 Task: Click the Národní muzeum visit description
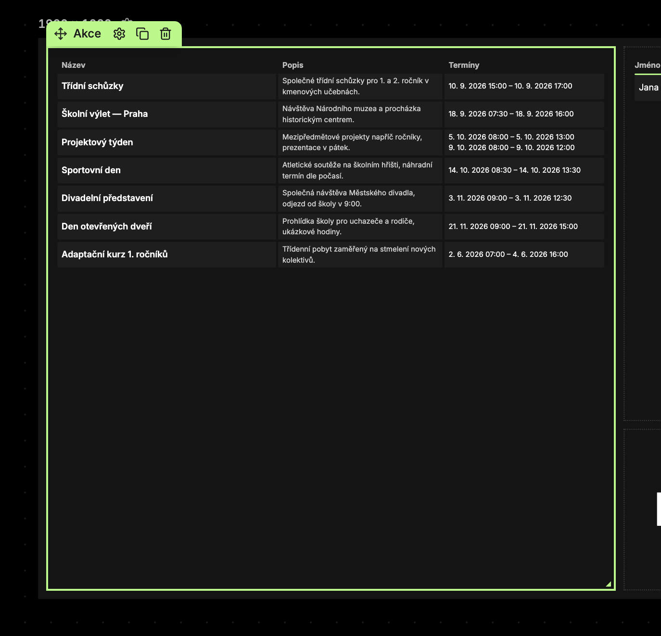(360, 114)
